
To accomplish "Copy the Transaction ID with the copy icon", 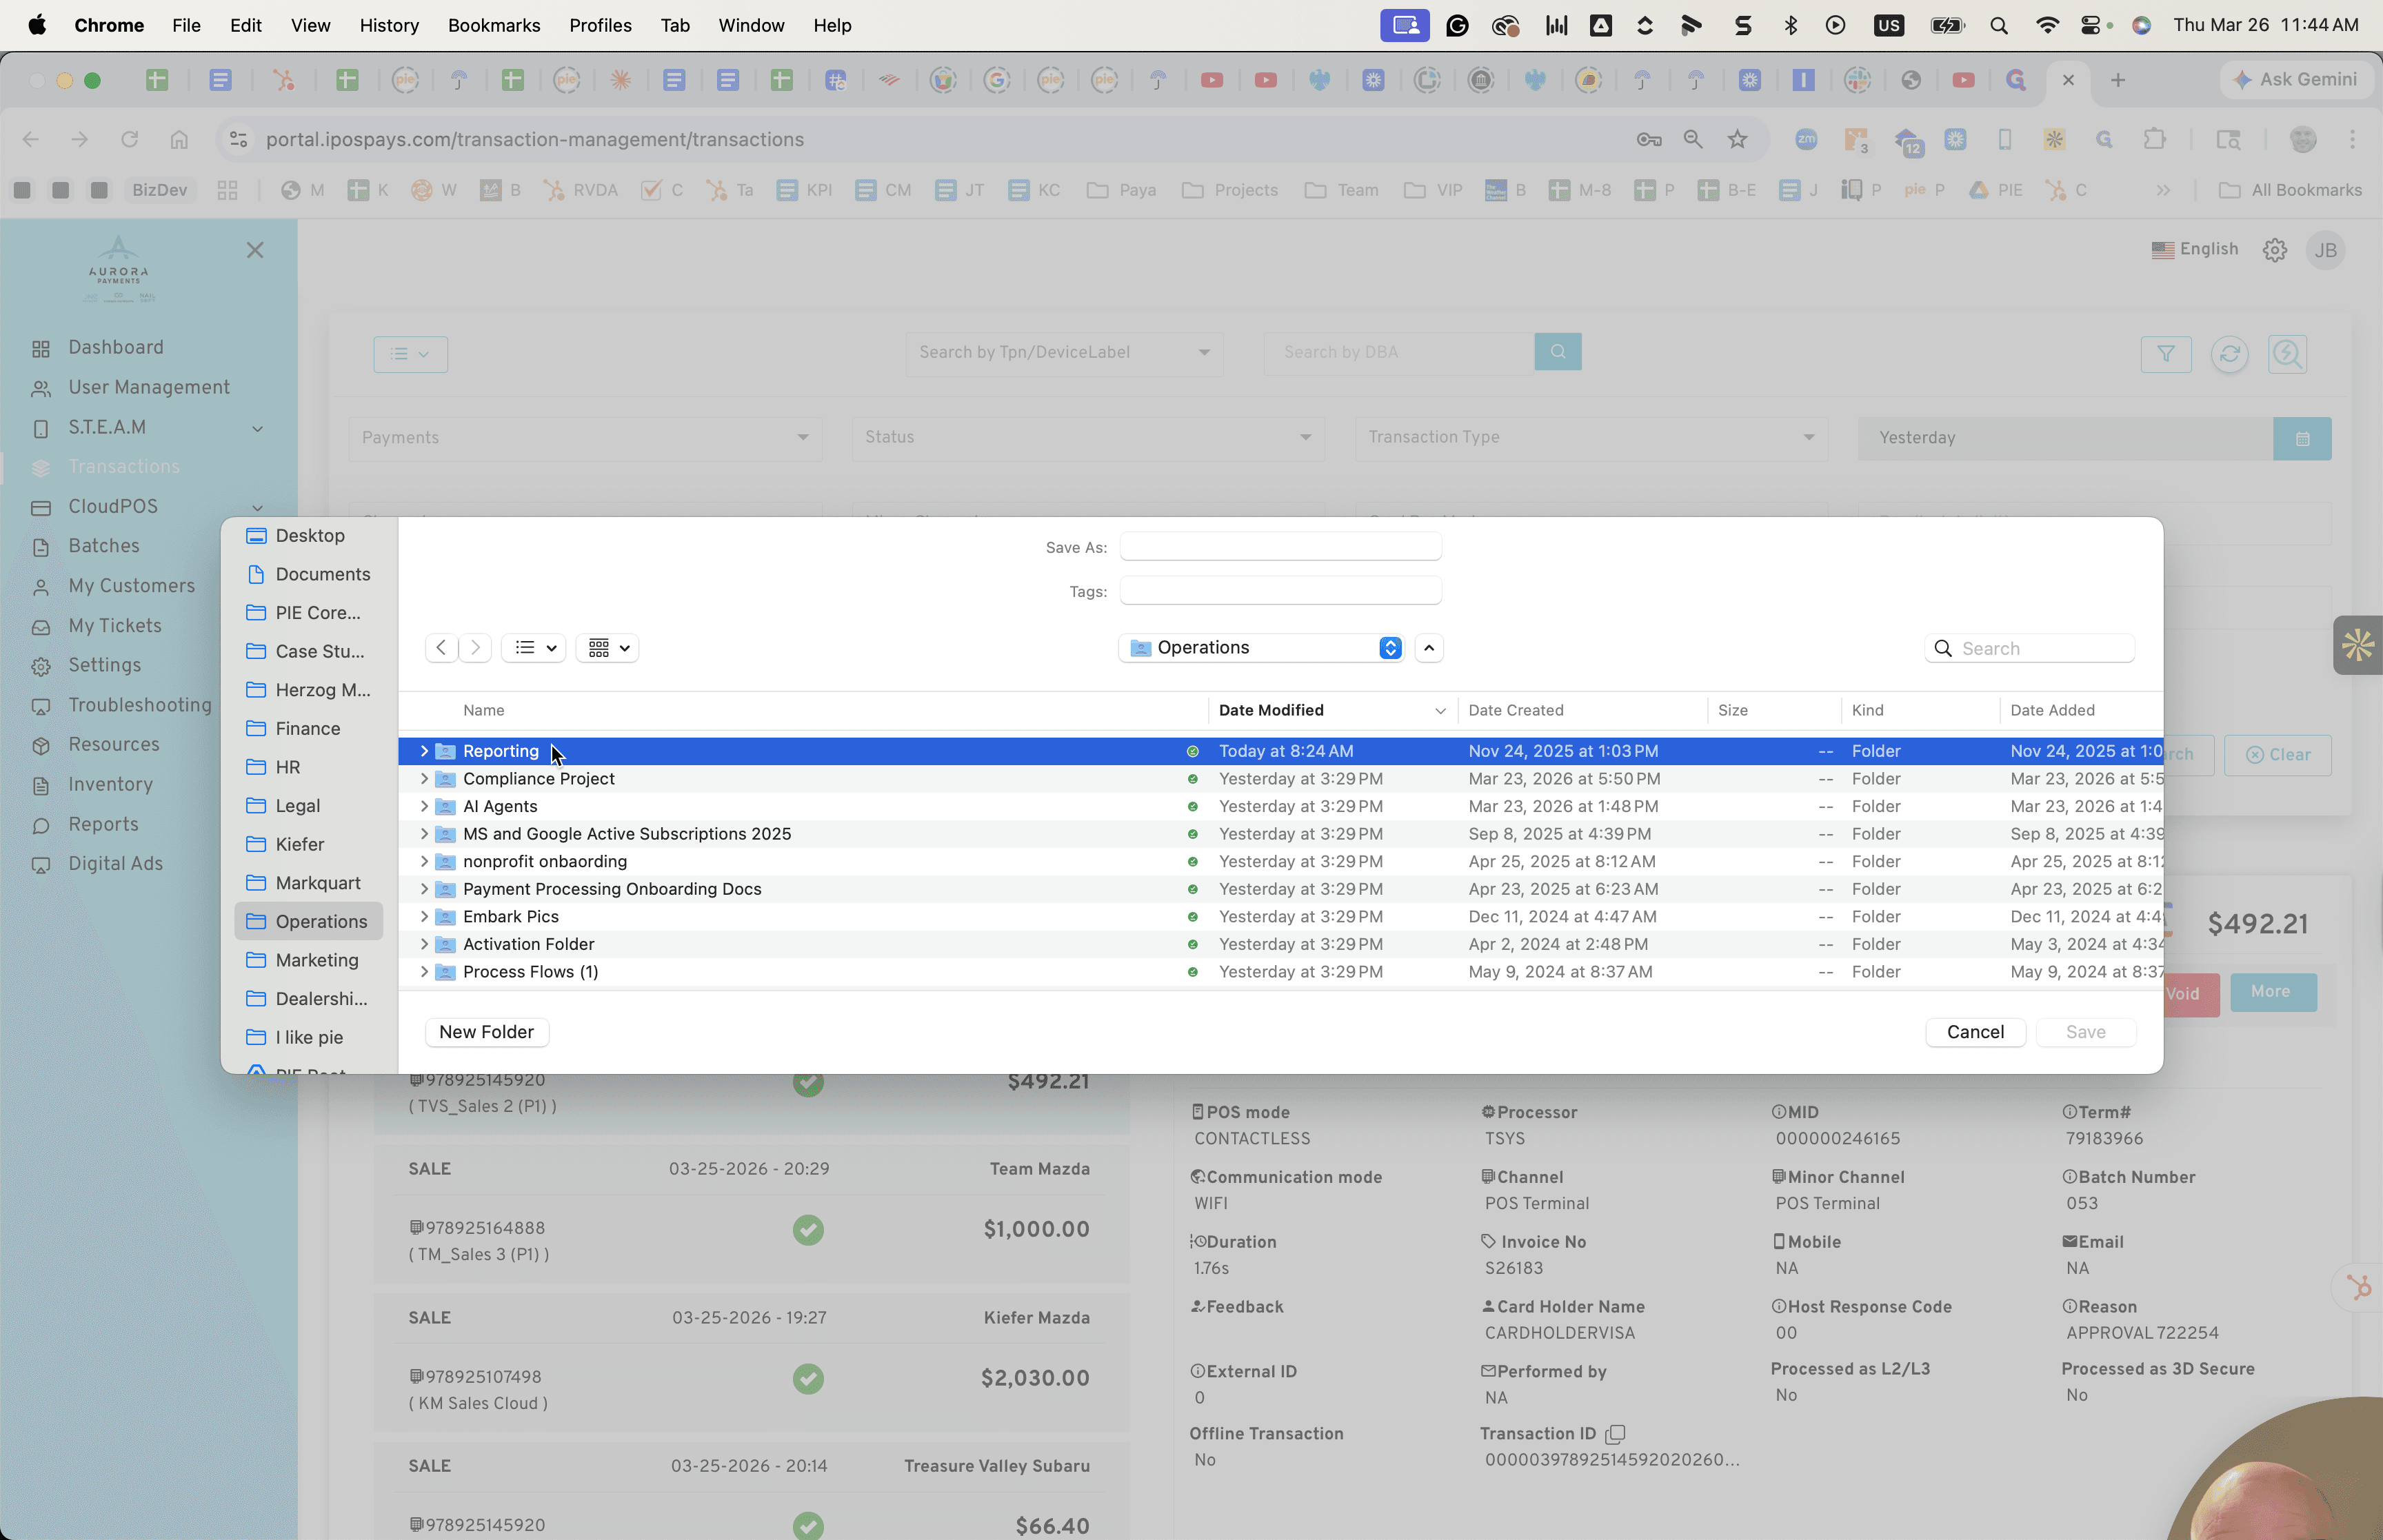I will coord(1614,1434).
